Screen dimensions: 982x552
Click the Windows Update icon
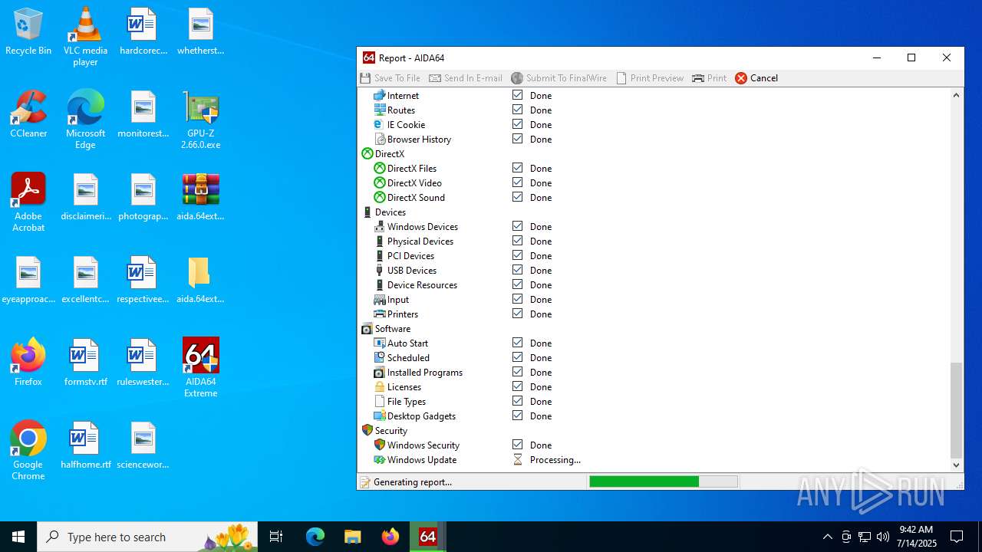(x=379, y=460)
